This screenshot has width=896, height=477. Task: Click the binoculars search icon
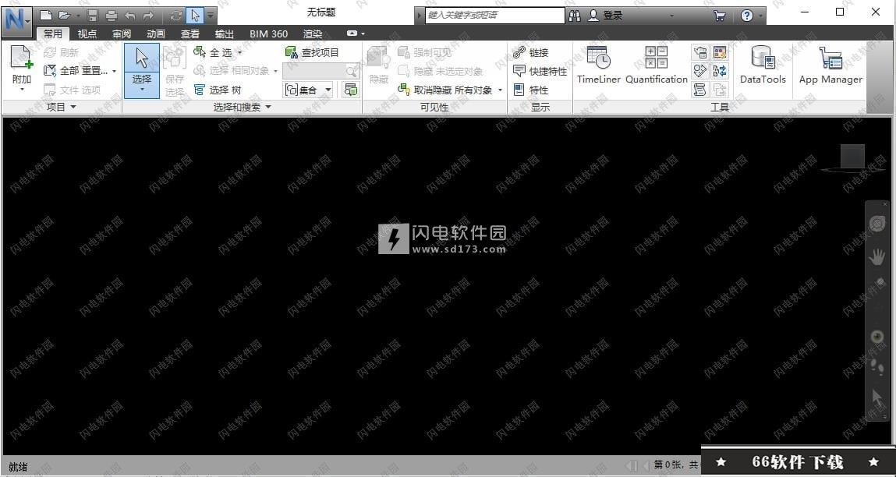pos(575,16)
